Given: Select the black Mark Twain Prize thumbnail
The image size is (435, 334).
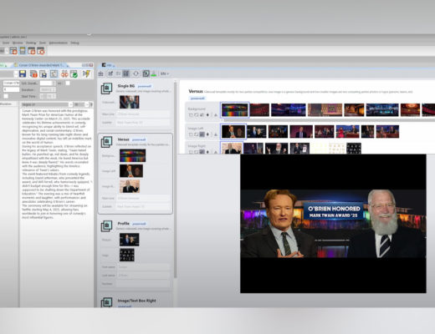Looking at the screenshot, I should [354, 148].
